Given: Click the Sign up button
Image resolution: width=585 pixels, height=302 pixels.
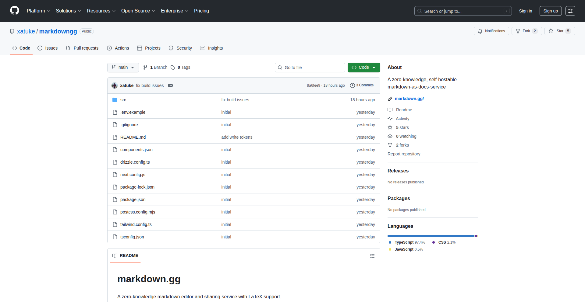Looking at the screenshot, I should coord(550,11).
